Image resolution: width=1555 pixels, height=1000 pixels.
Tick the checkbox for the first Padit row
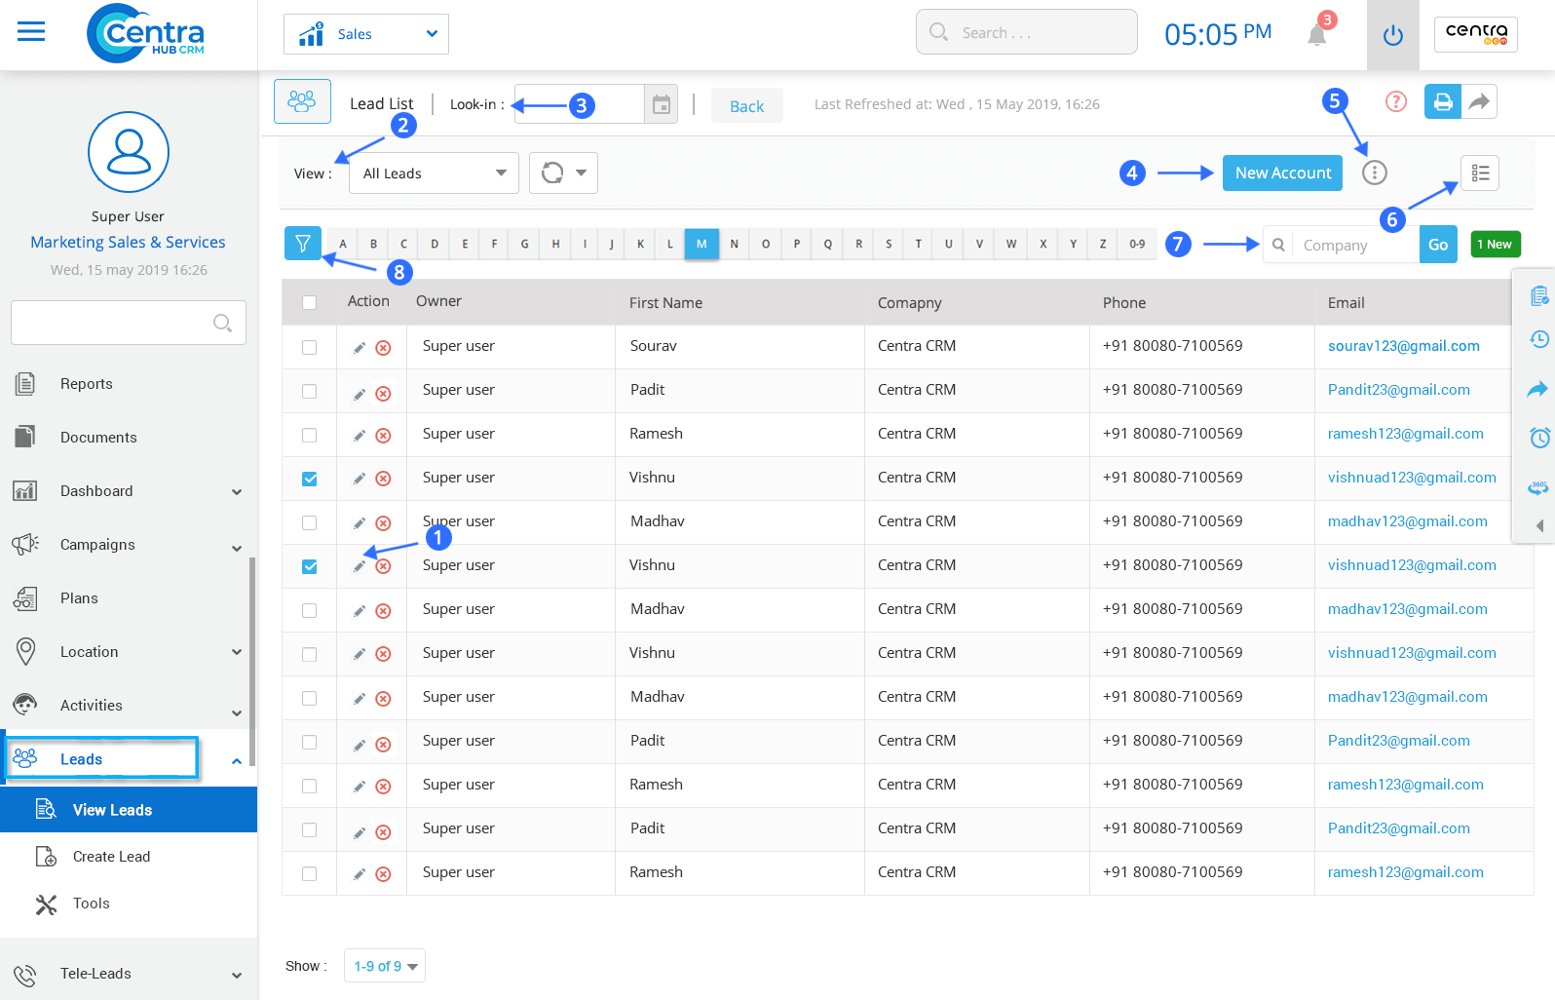[x=309, y=391]
